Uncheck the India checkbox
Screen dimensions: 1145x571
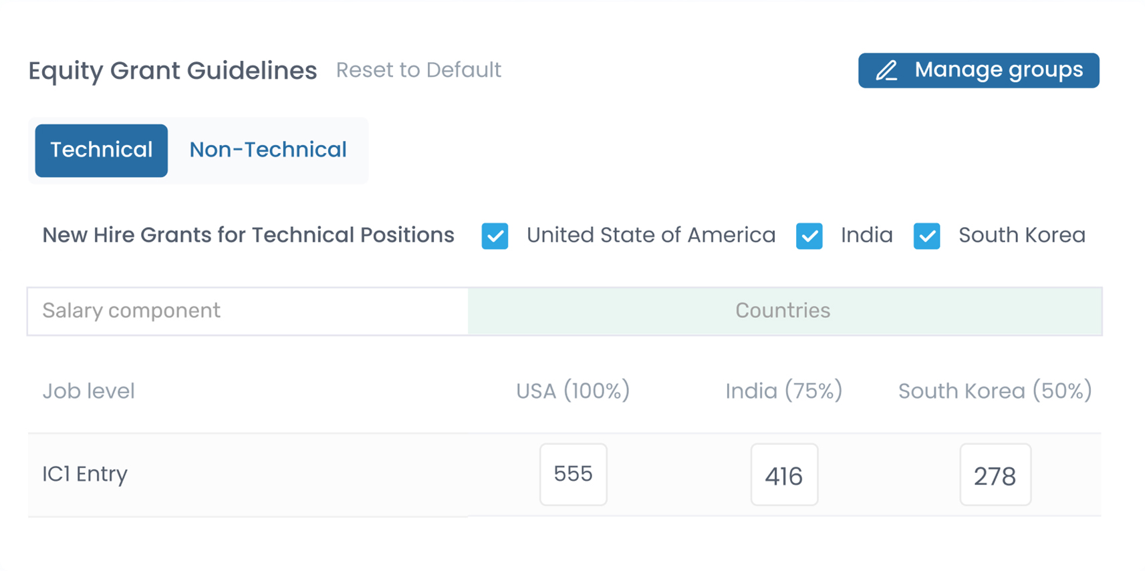click(809, 236)
